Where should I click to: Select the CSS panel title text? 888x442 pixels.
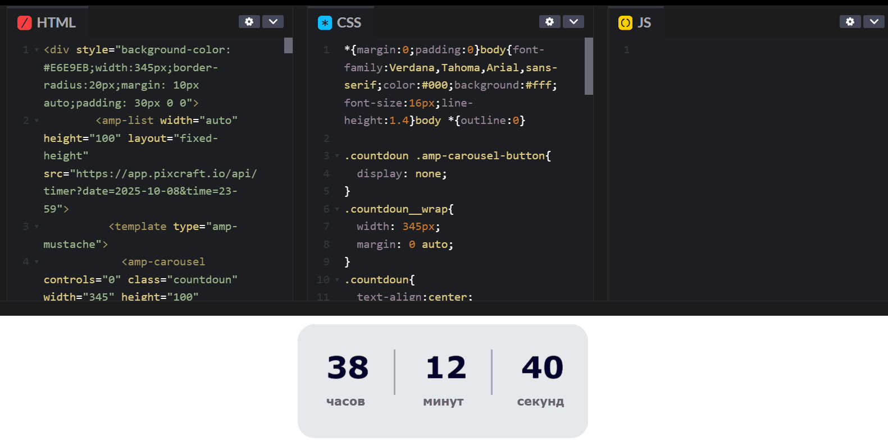click(349, 23)
